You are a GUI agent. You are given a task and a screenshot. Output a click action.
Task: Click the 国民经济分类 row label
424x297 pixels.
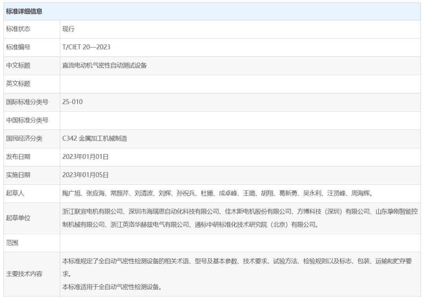[24, 138]
